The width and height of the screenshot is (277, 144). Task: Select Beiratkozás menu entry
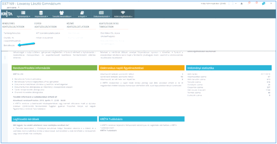(x=9, y=45)
